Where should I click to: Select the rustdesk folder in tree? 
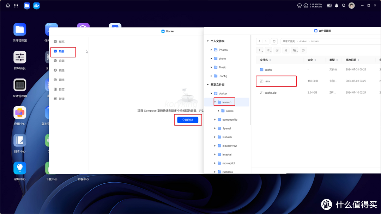click(227, 172)
